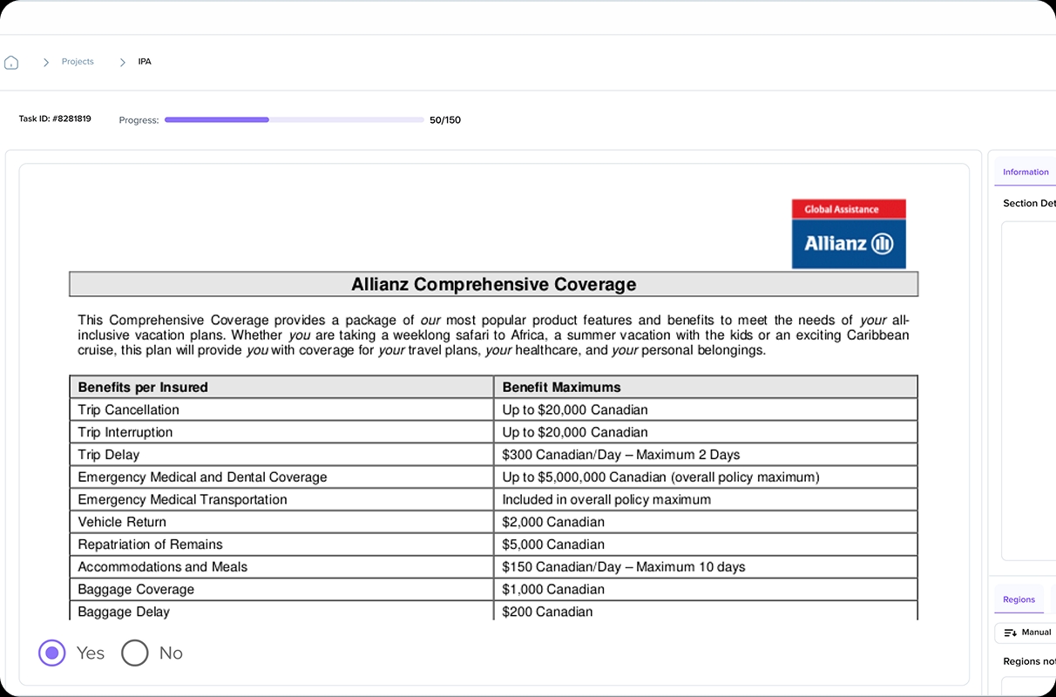Switch to the Information tab
This screenshot has width=1056, height=697.
1025,172
